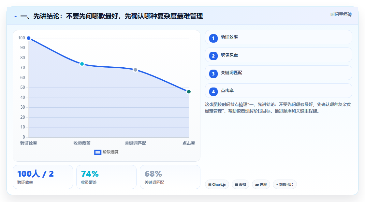365x202 pixels.
Task: Click the x-axis label 点击率
Action: point(189,143)
